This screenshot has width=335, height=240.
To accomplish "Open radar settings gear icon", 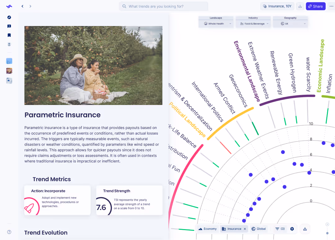I will pyautogui.click(x=292, y=229).
